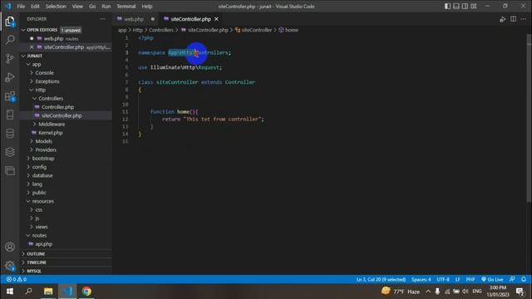Viewport: 532px width, 299px height.
Task: Close siteController.php in Open Editors
Action: point(32,47)
